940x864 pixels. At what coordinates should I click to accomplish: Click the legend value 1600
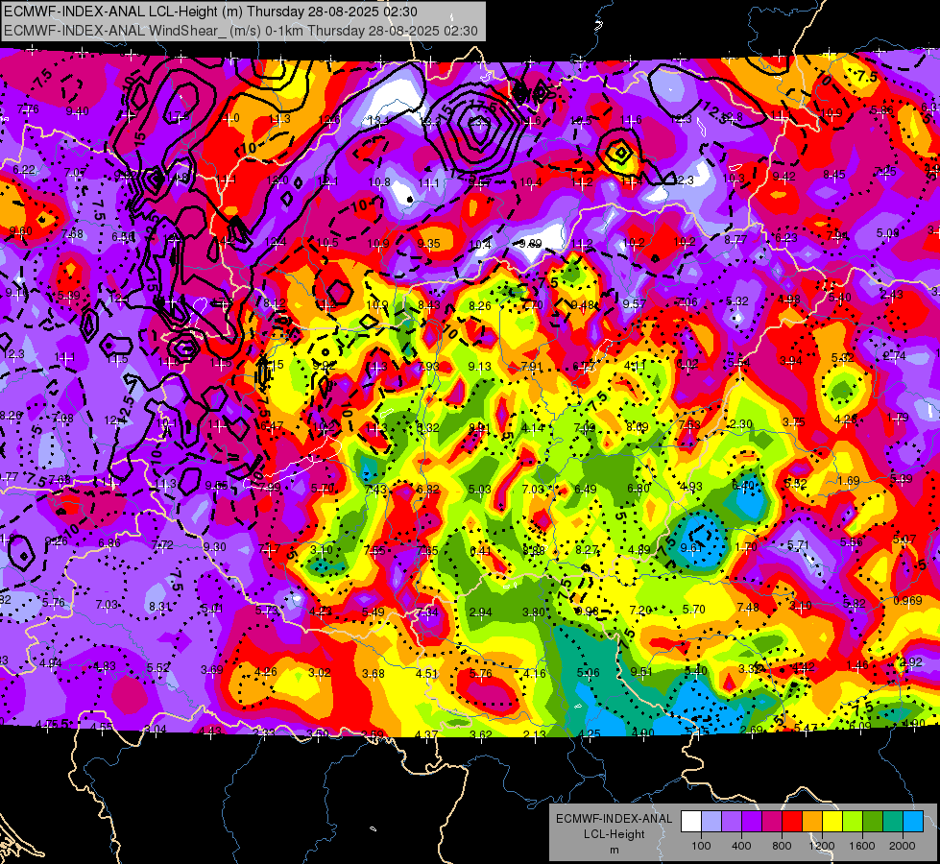coord(862,846)
